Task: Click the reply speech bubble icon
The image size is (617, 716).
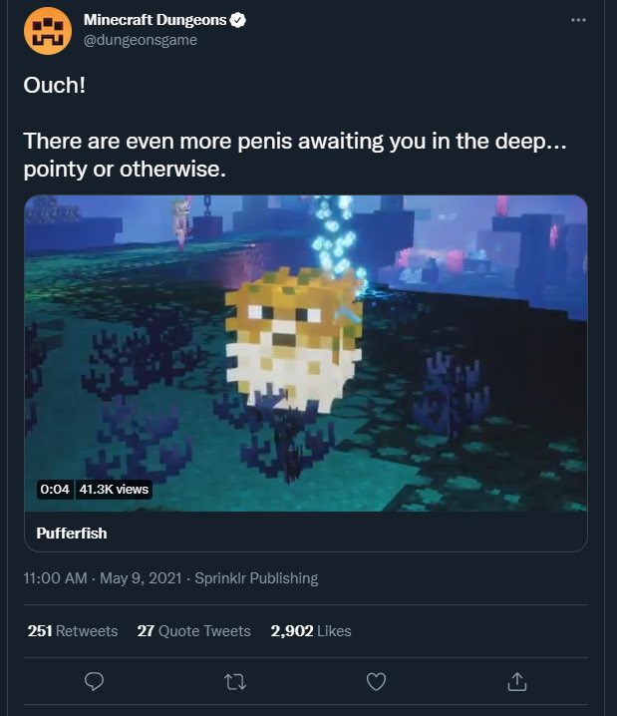Action: [x=96, y=682]
